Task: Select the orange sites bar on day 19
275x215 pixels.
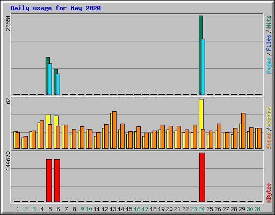Action: click(x=163, y=137)
